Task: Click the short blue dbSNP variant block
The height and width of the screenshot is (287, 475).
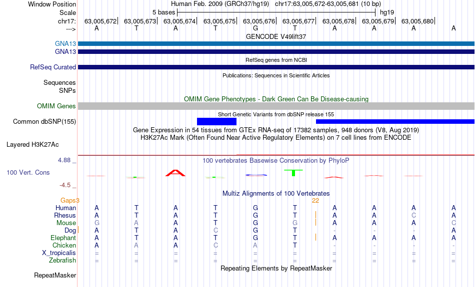Action: click(216, 122)
